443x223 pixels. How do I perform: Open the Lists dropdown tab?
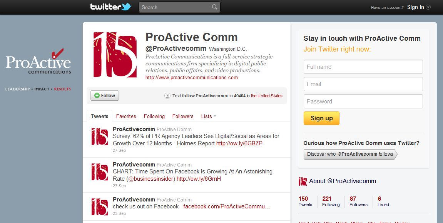pyautogui.click(x=209, y=116)
